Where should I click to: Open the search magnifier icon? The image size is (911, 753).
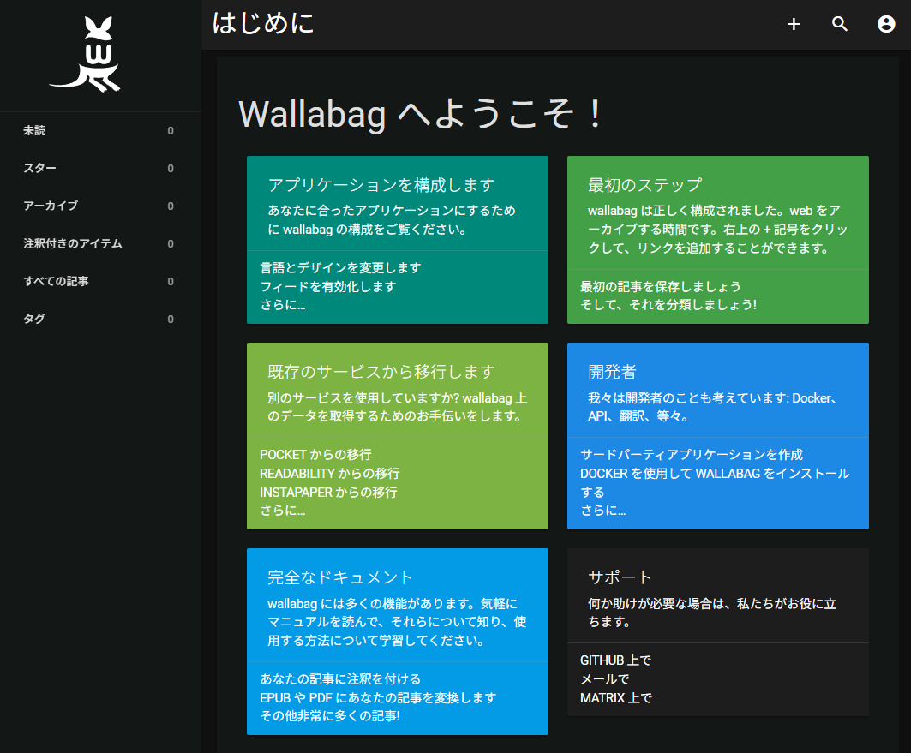pyautogui.click(x=840, y=24)
